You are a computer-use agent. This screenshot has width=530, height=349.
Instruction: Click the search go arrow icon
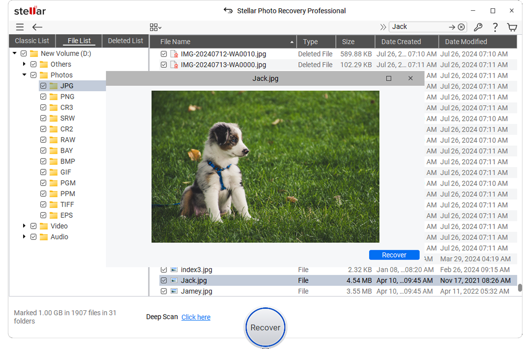452,27
